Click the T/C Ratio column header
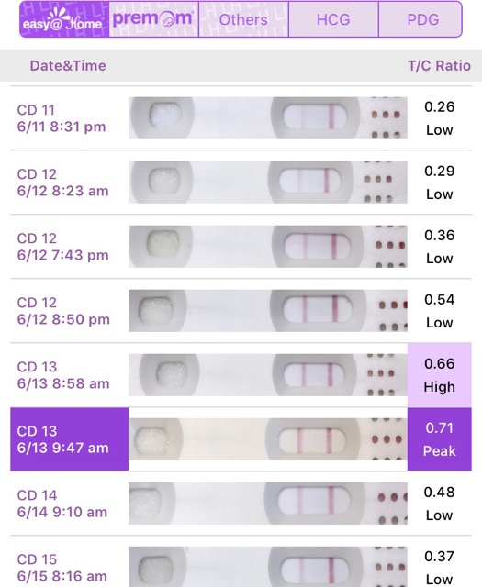This screenshot has height=587, width=482. click(439, 66)
